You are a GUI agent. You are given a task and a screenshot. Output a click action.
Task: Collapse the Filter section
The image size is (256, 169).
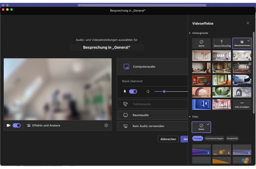(190, 117)
